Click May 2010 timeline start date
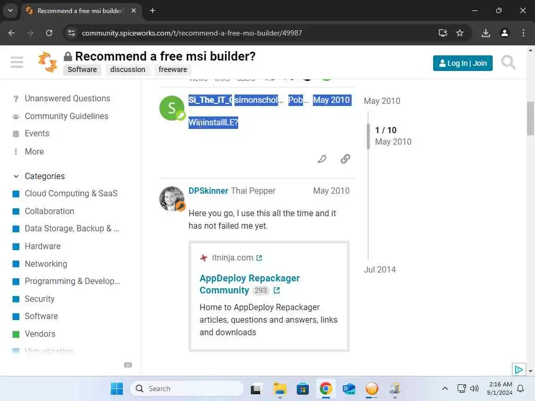The image size is (535, 401). tap(382, 101)
